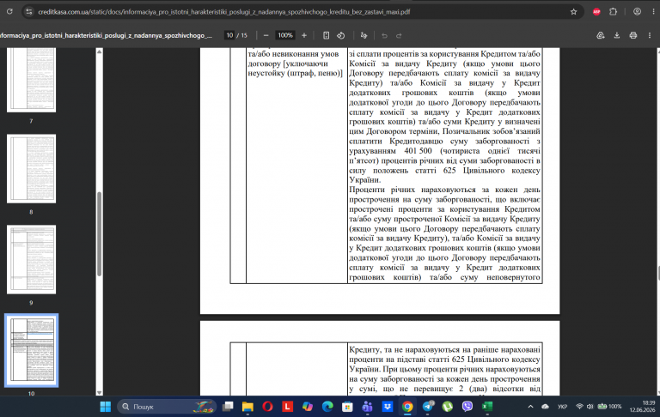
Task: Launch Opera browser from the taskbar
Action: pyautogui.click(x=267, y=407)
